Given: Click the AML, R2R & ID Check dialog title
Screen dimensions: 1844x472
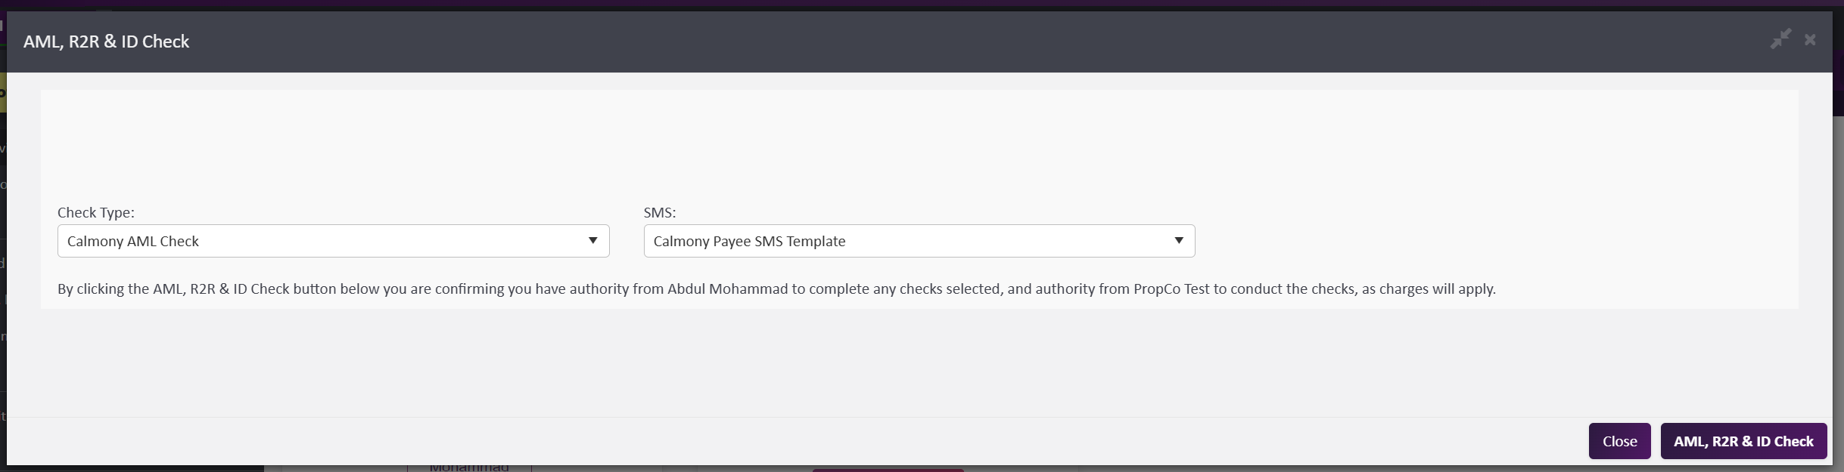Looking at the screenshot, I should click(106, 41).
